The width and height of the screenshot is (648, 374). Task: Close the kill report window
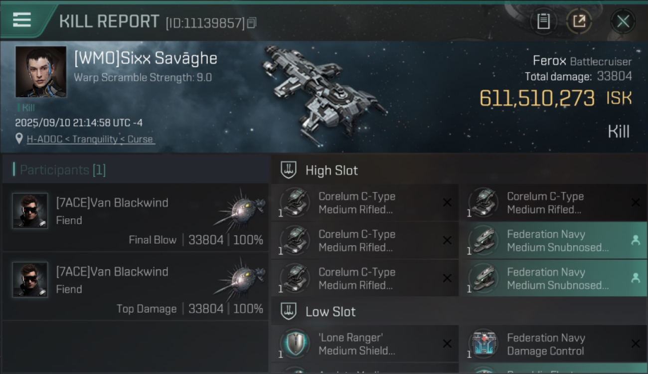point(623,21)
